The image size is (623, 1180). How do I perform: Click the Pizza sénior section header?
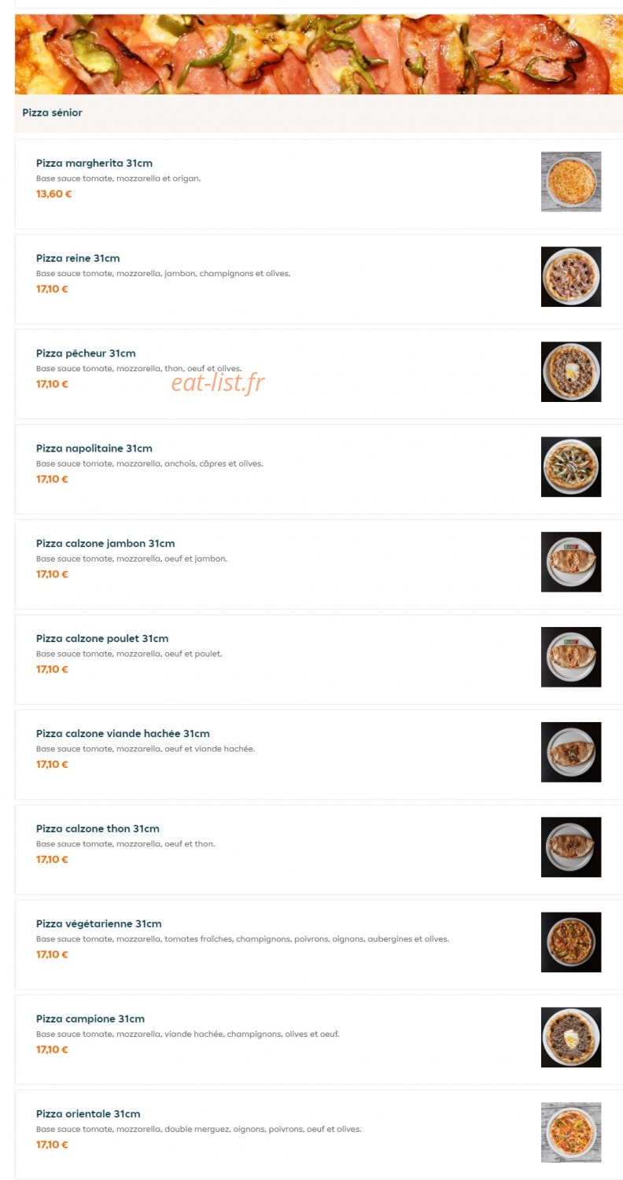click(x=52, y=112)
